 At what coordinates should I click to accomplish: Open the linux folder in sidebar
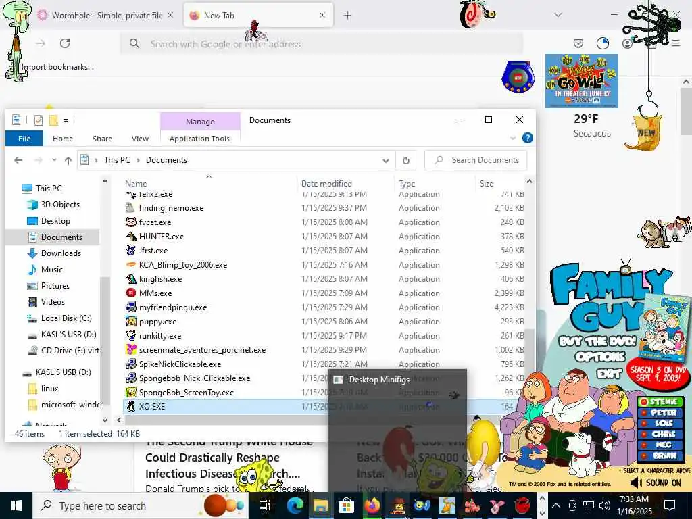(x=49, y=389)
